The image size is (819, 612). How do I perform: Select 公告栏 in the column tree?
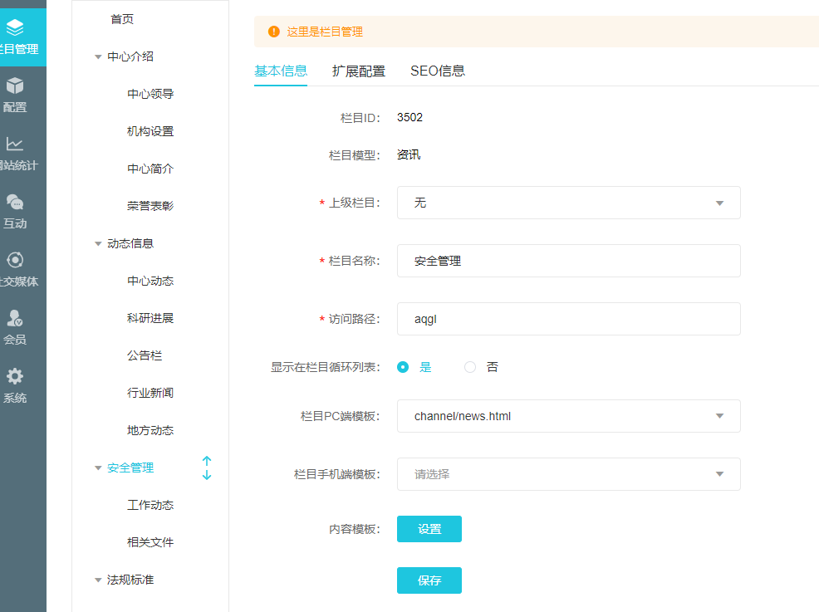(145, 355)
